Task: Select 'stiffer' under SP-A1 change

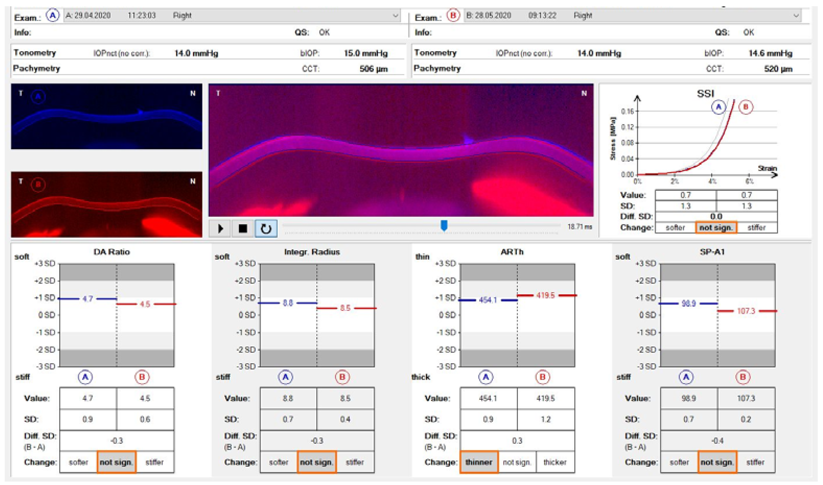Action: tap(755, 462)
